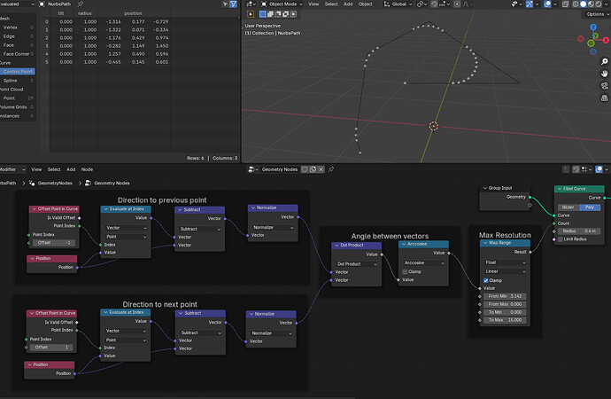Image resolution: width=611 pixels, height=399 pixels.
Task: Open Arccosine operation dropdown
Action: coord(423,262)
